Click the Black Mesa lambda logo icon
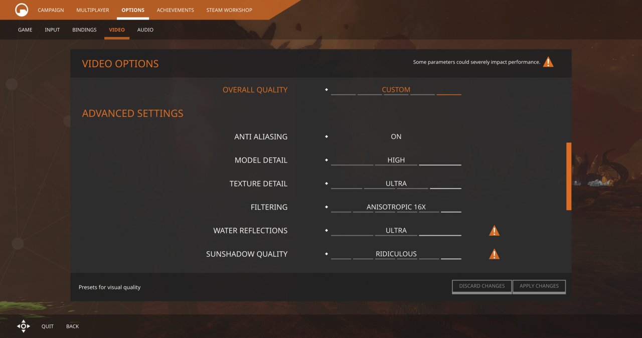 click(x=22, y=10)
